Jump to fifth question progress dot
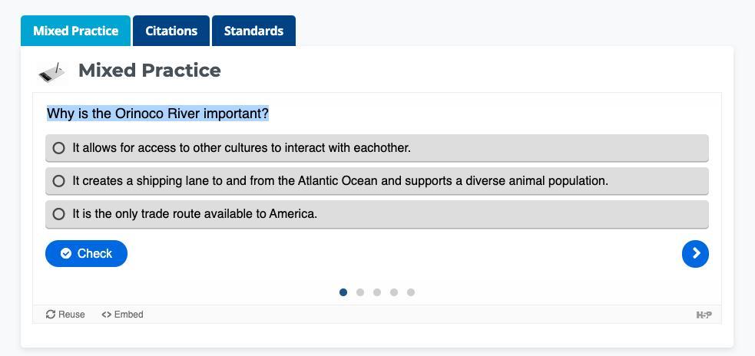755x356 pixels. tap(411, 292)
